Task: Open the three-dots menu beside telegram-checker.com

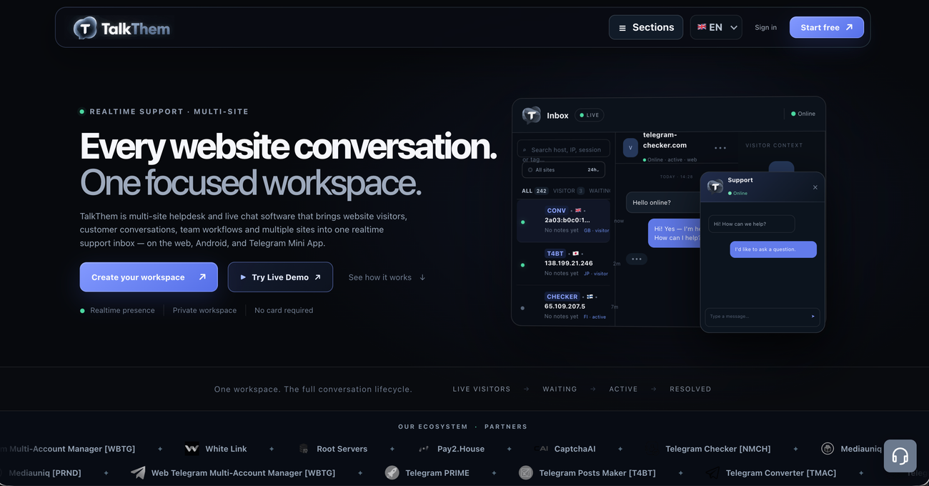Action: tap(720, 148)
